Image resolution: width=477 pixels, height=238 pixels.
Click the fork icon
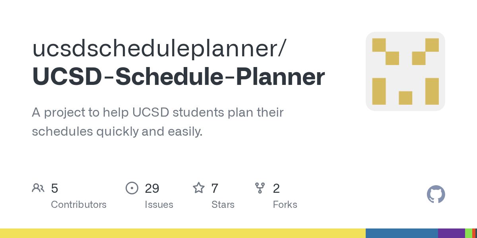pos(260,188)
